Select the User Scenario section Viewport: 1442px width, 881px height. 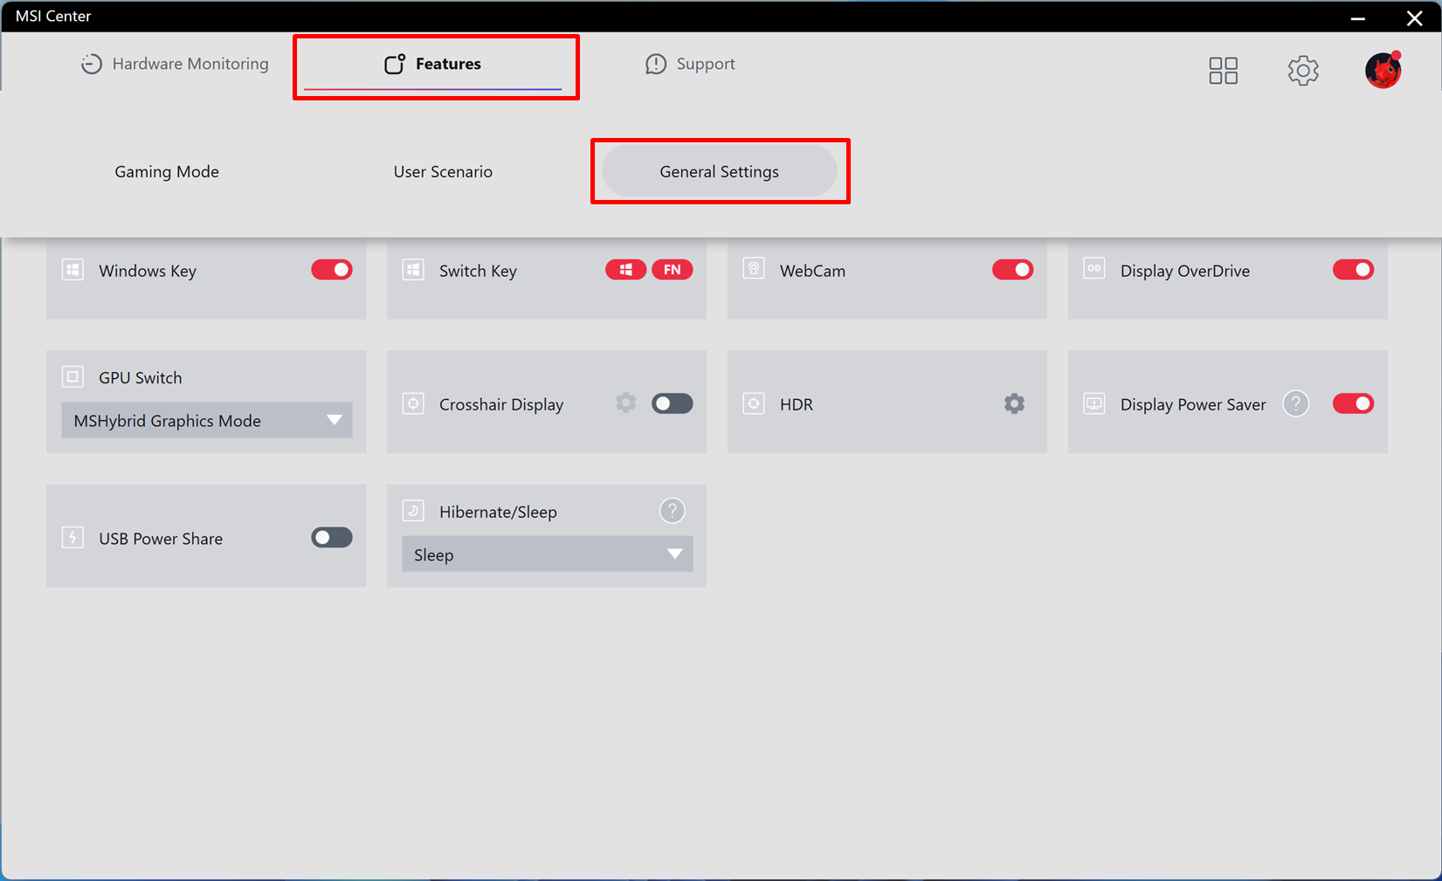tap(443, 172)
